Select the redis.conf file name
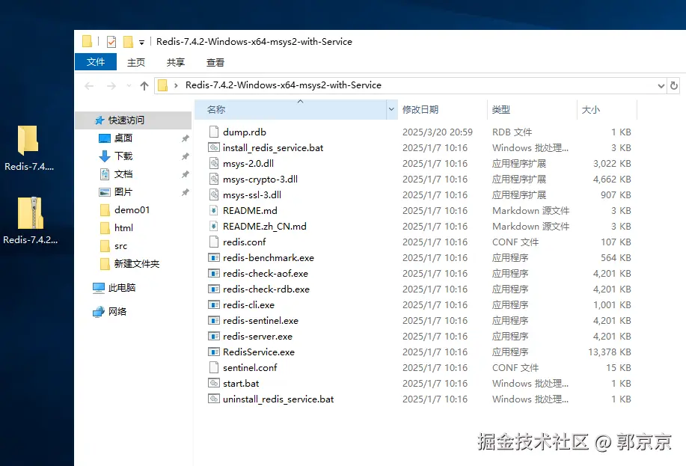Screen dimensions: 686x466 pos(244,242)
